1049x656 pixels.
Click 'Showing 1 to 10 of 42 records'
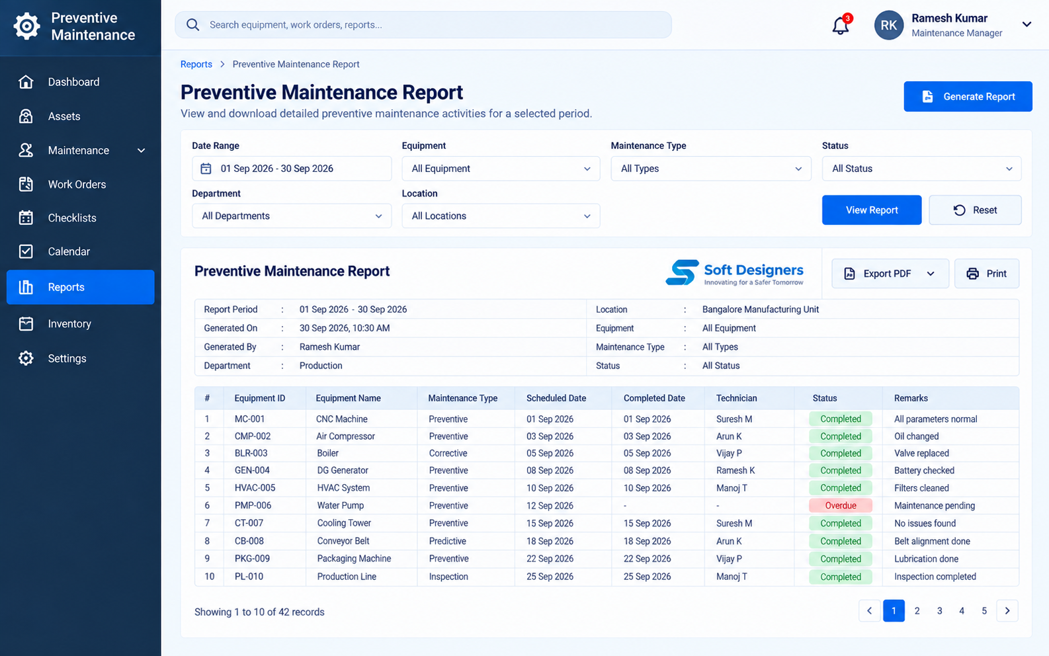point(259,612)
